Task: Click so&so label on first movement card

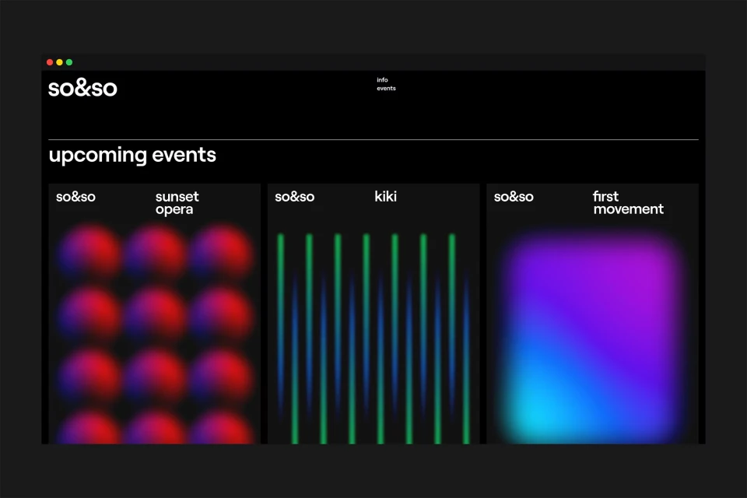Action: 514,197
